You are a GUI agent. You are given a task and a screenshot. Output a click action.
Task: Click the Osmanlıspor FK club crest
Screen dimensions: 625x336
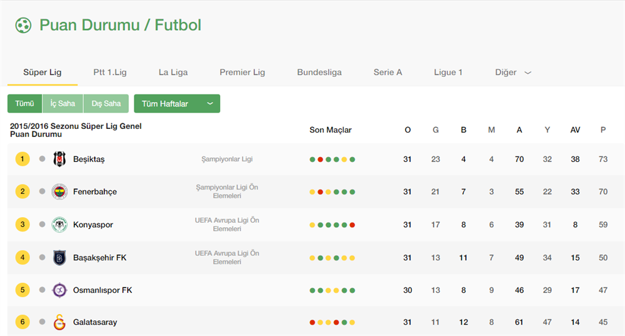point(59,290)
